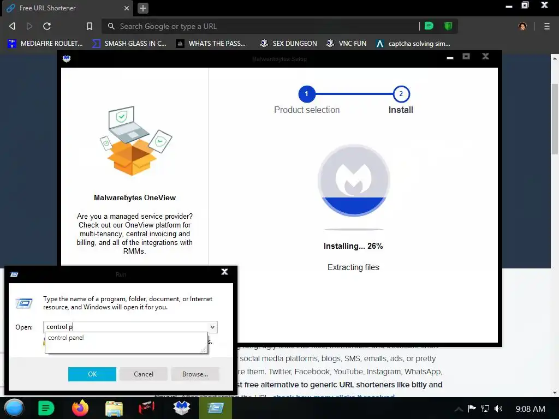Click the Malwarebytes Setup title bar logo
Image resolution: width=559 pixels, height=419 pixels.
[67, 58]
